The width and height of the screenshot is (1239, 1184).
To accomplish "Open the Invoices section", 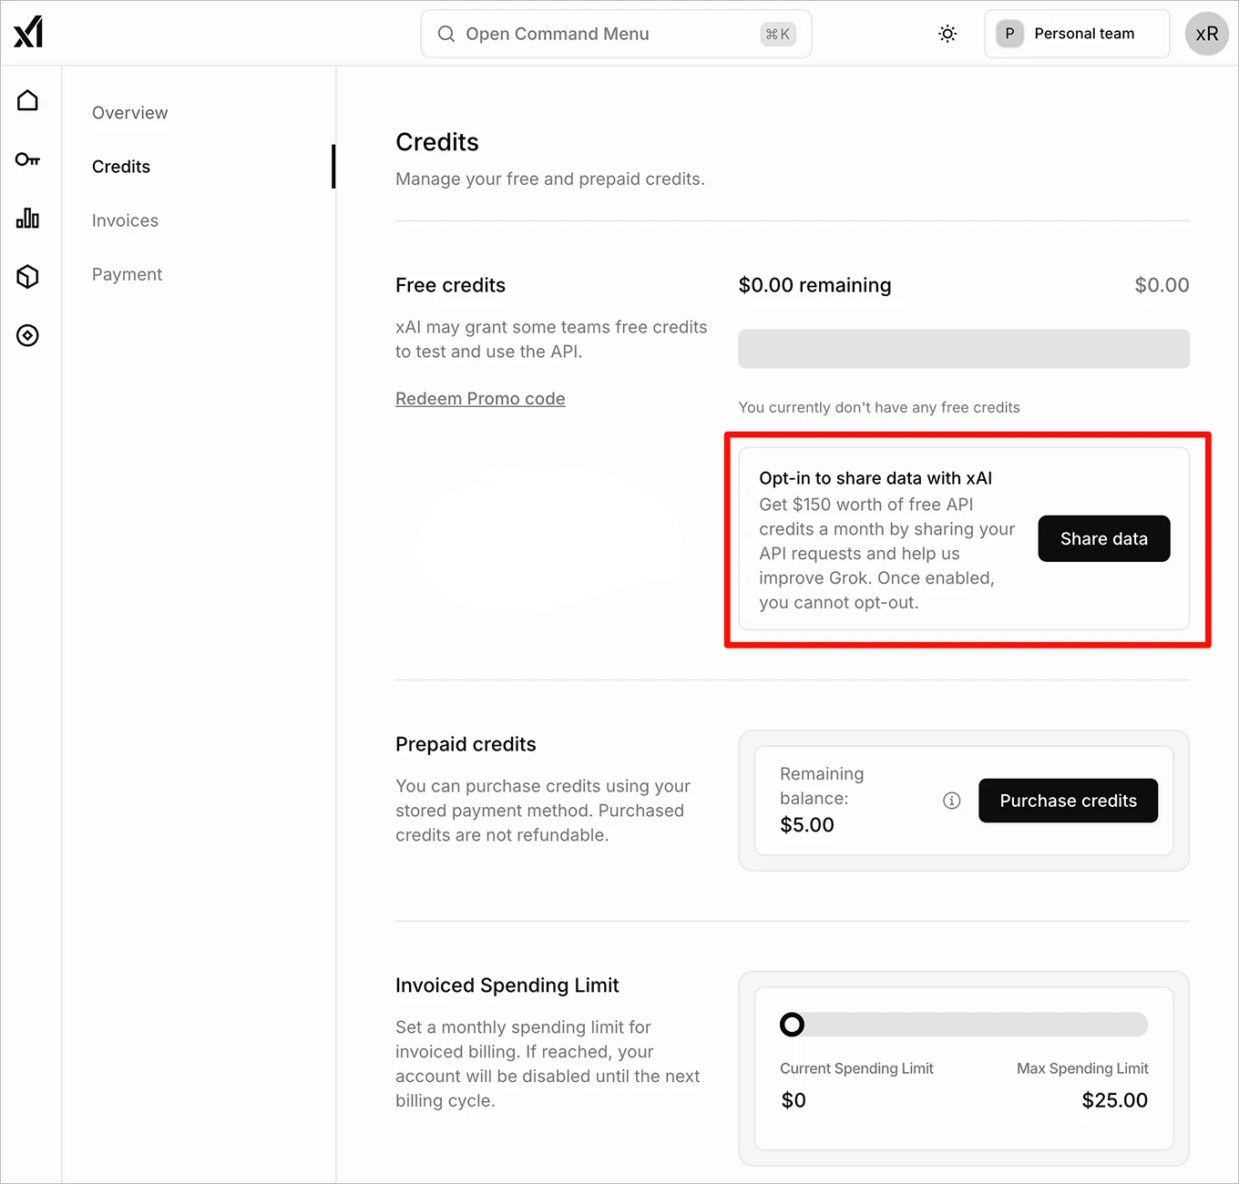I will click(x=126, y=220).
